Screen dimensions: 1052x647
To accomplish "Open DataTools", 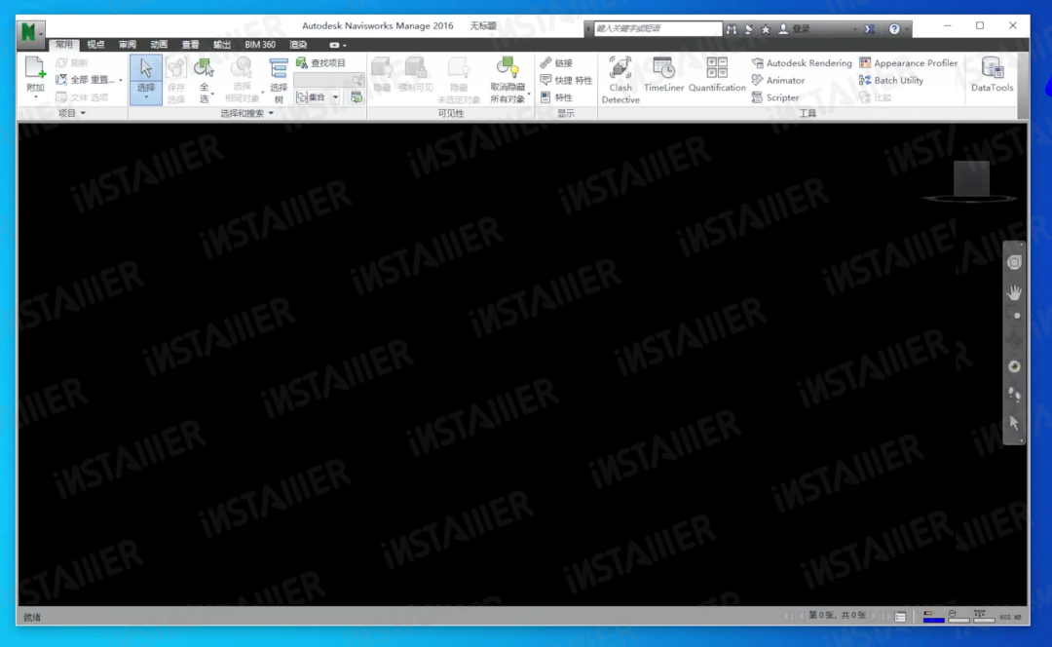I will click(992, 74).
